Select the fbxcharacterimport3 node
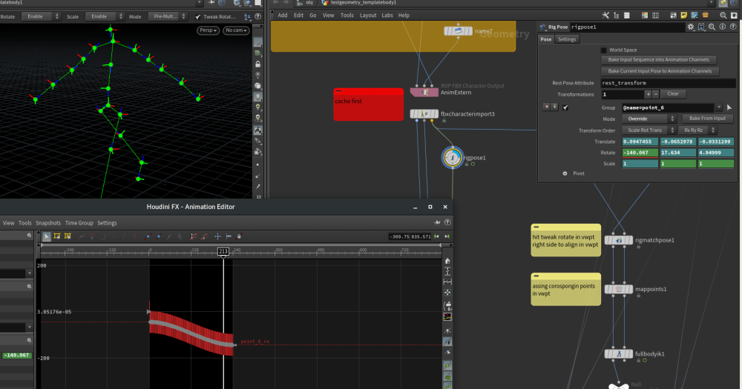The width and height of the screenshot is (742, 389). [x=425, y=114]
